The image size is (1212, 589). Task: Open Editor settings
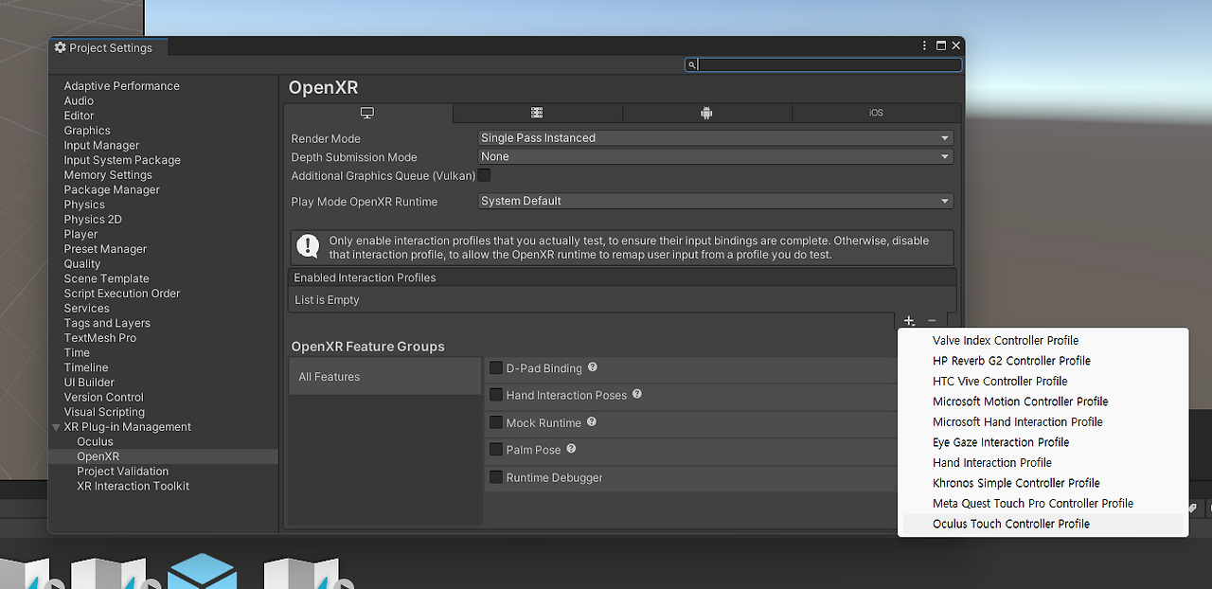(x=79, y=116)
